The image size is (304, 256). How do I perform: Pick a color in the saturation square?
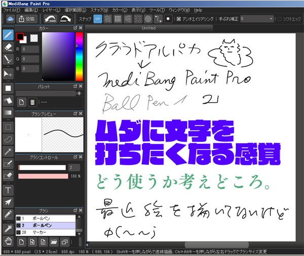pyautogui.click(x=58, y=56)
